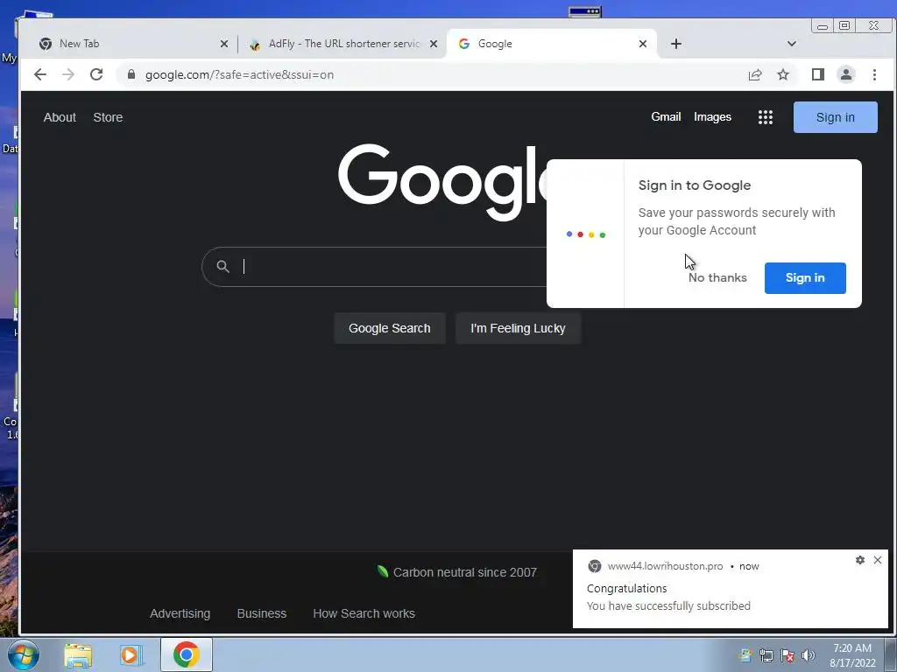The height and width of the screenshot is (672, 897).
Task: Click the Google Search button
Action: (390, 329)
